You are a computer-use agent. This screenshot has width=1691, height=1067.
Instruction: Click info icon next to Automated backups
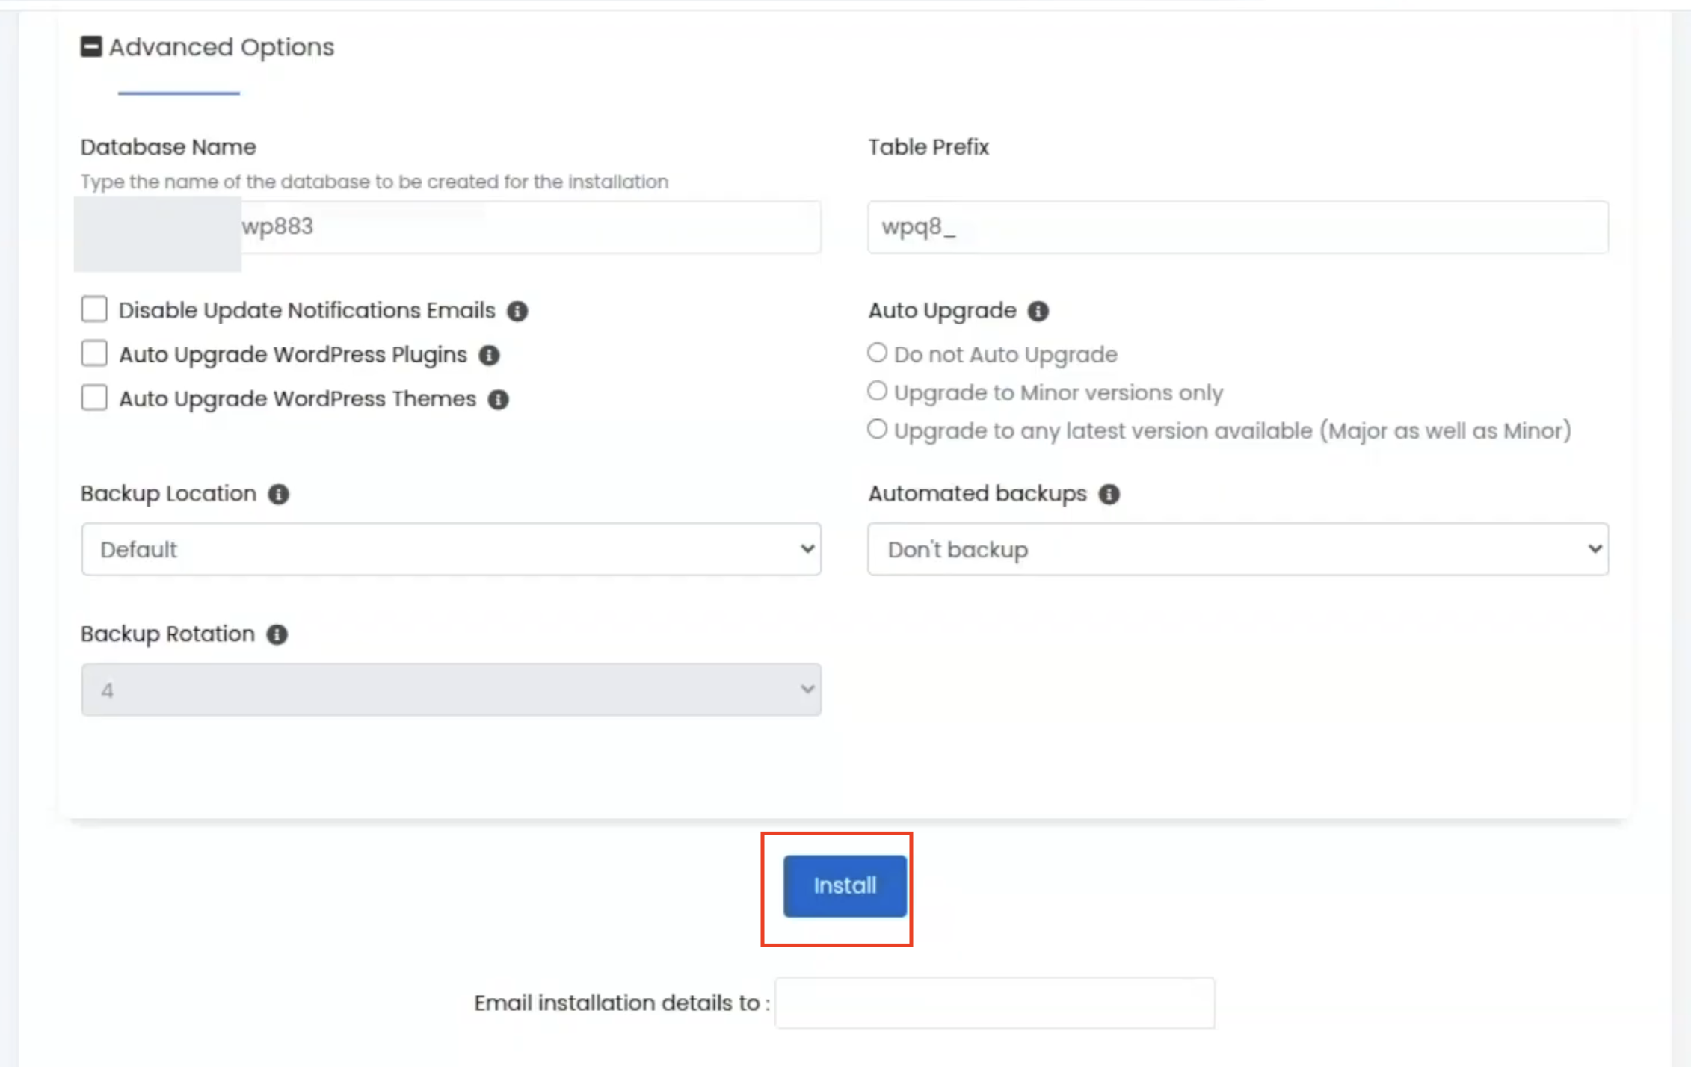point(1109,494)
